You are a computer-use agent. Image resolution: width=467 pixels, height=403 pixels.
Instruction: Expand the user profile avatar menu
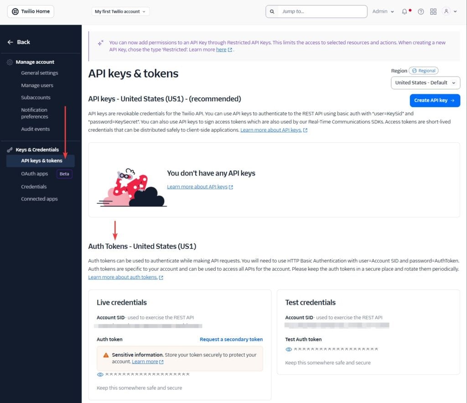449,11
